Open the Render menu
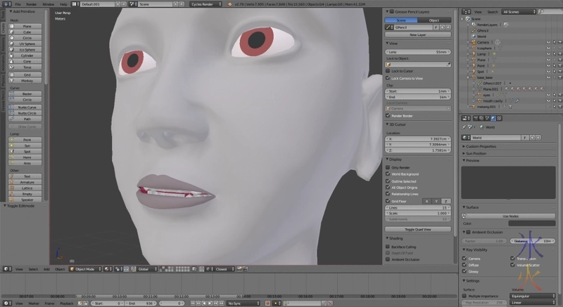 (30, 4)
